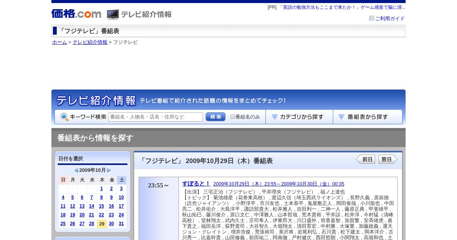Image resolution: width=457 pixels, height=240 pixels.
Task: Select October 20 in calendar
Action: click(82, 215)
